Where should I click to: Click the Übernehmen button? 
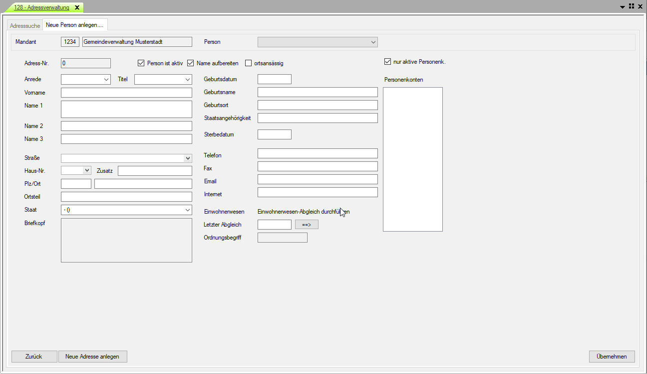[x=612, y=357]
